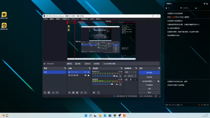
Task: Mute the Desktop Audio channel speaker icon
Action: pyautogui.click(x=117, y=84)
